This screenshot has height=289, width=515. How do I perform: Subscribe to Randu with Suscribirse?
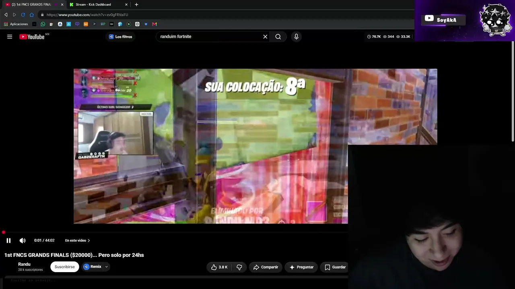pos(64,267)
